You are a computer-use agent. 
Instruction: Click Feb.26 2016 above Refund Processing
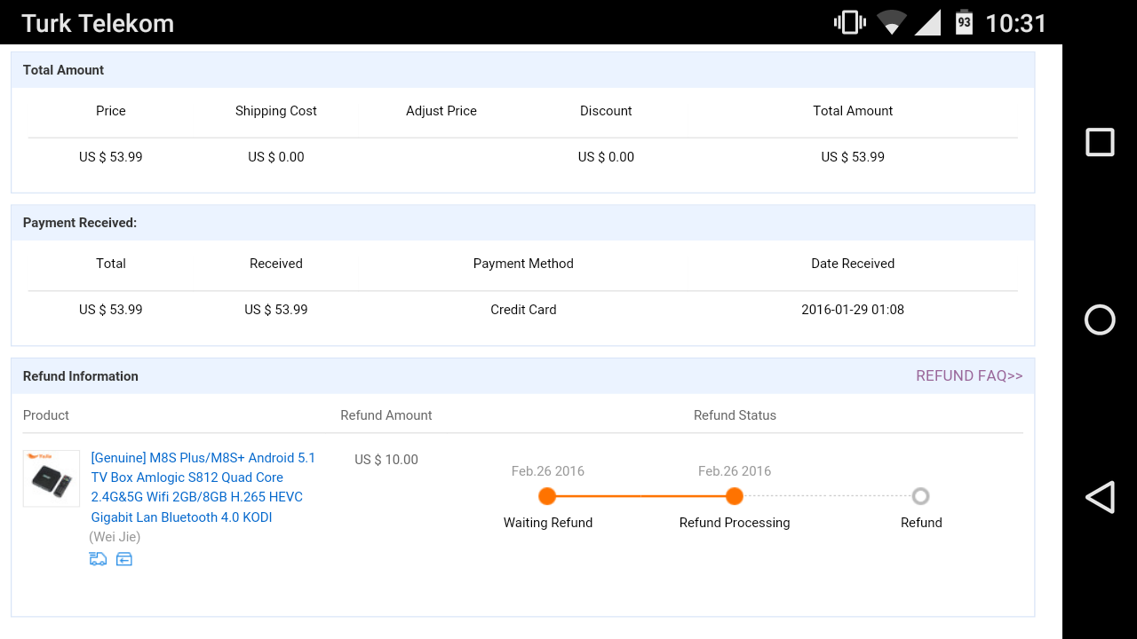click(735, 471)
